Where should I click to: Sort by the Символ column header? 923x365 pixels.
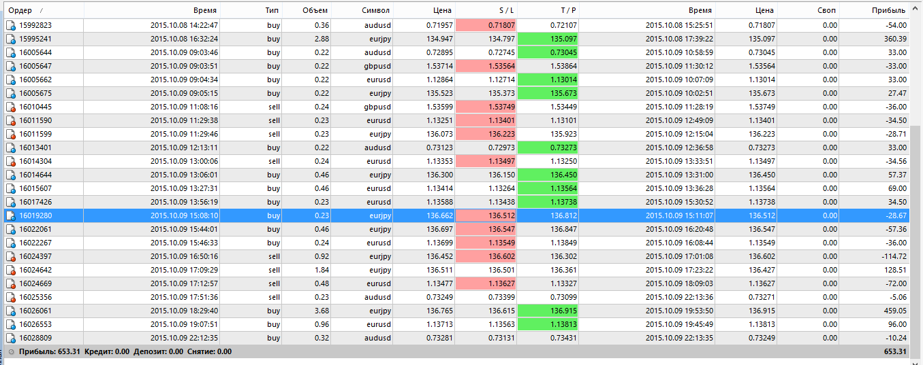point(362,11)
